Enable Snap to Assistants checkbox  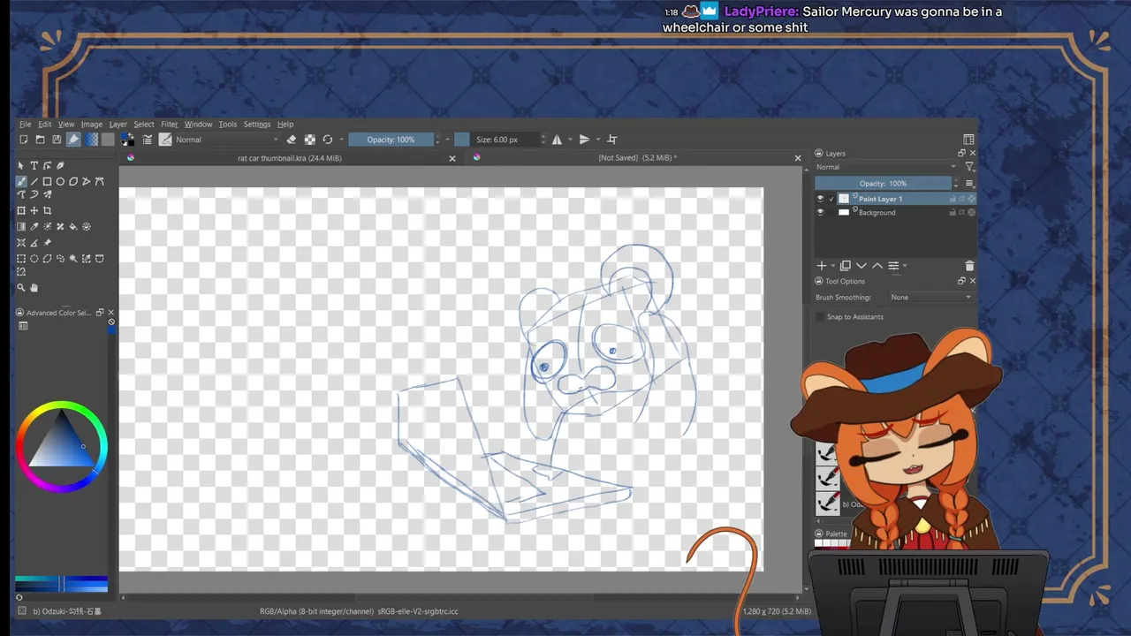[x=820, y=317]
